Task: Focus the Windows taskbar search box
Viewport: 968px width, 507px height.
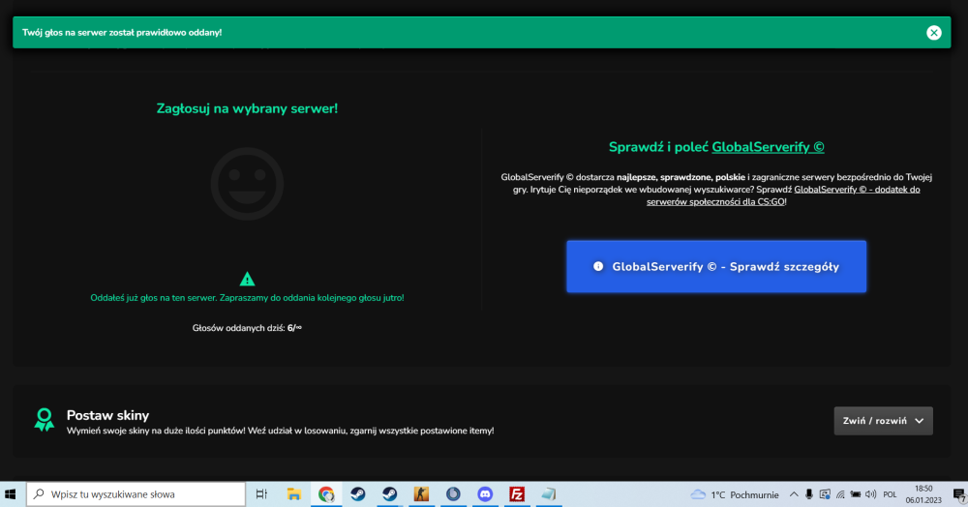Action: [x=136, y=494]
